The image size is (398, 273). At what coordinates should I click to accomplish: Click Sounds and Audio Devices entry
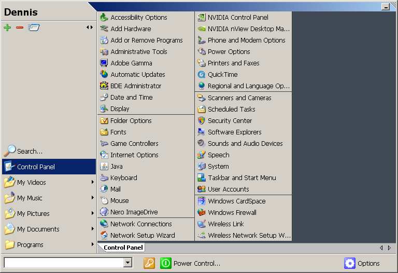[243, 144]
